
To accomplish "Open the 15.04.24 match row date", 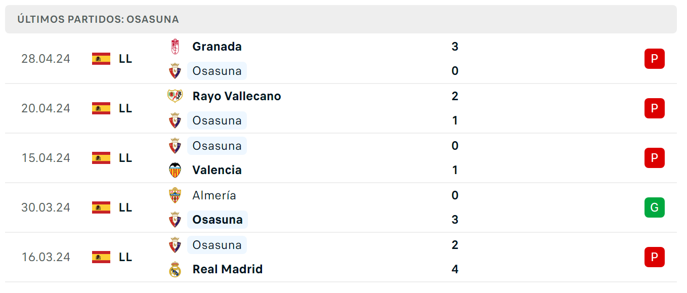I will pyautogui.click(x=46, y=158).
